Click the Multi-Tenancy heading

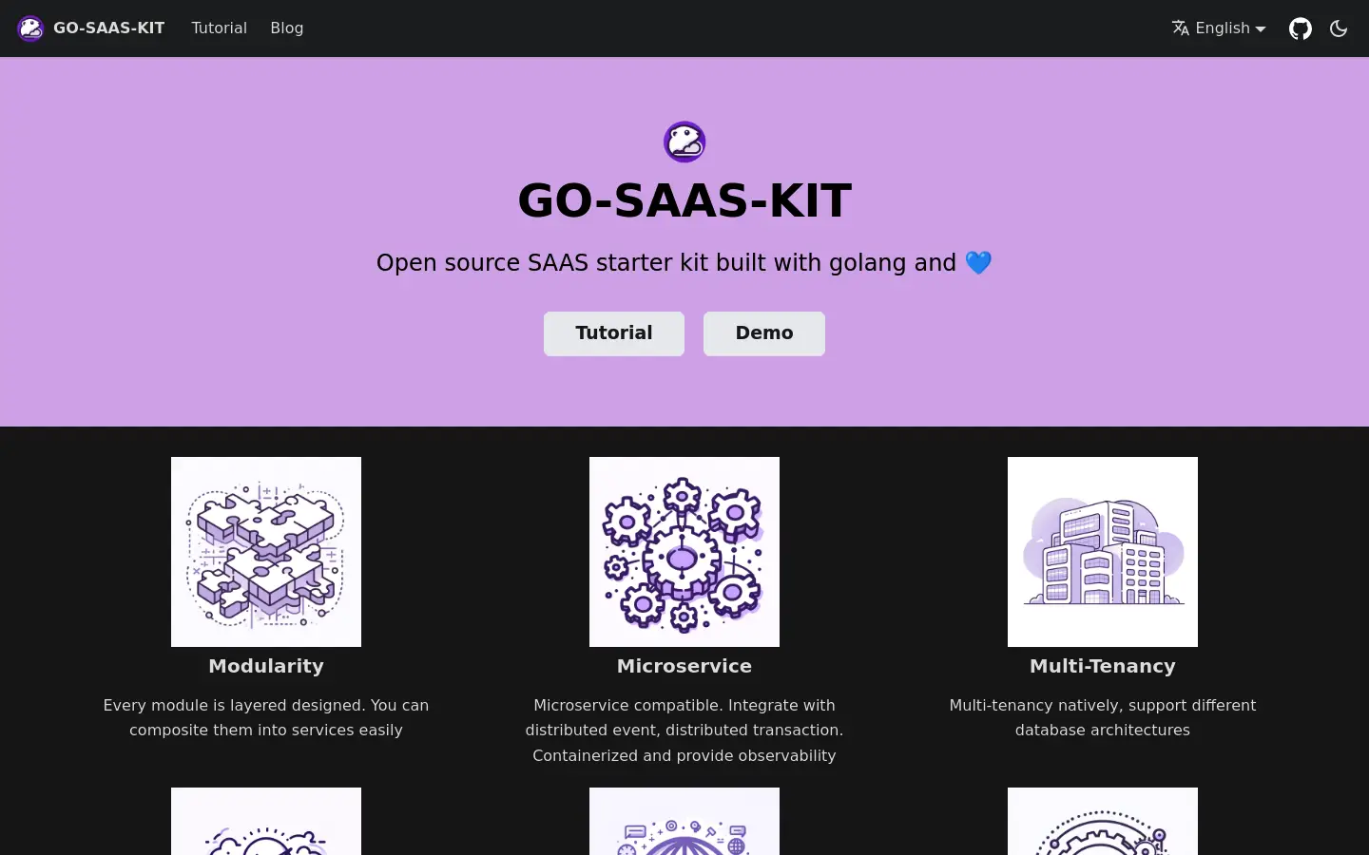coord(1103,666)
